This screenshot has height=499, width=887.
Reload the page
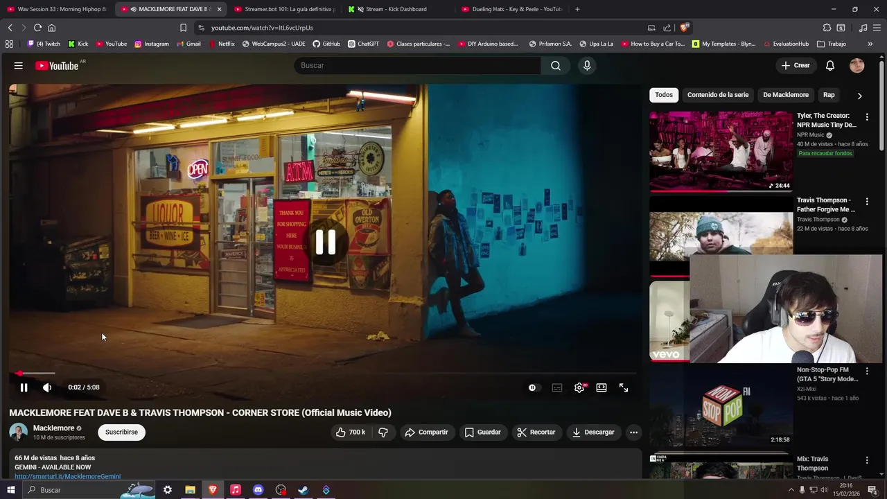[37, 28]
